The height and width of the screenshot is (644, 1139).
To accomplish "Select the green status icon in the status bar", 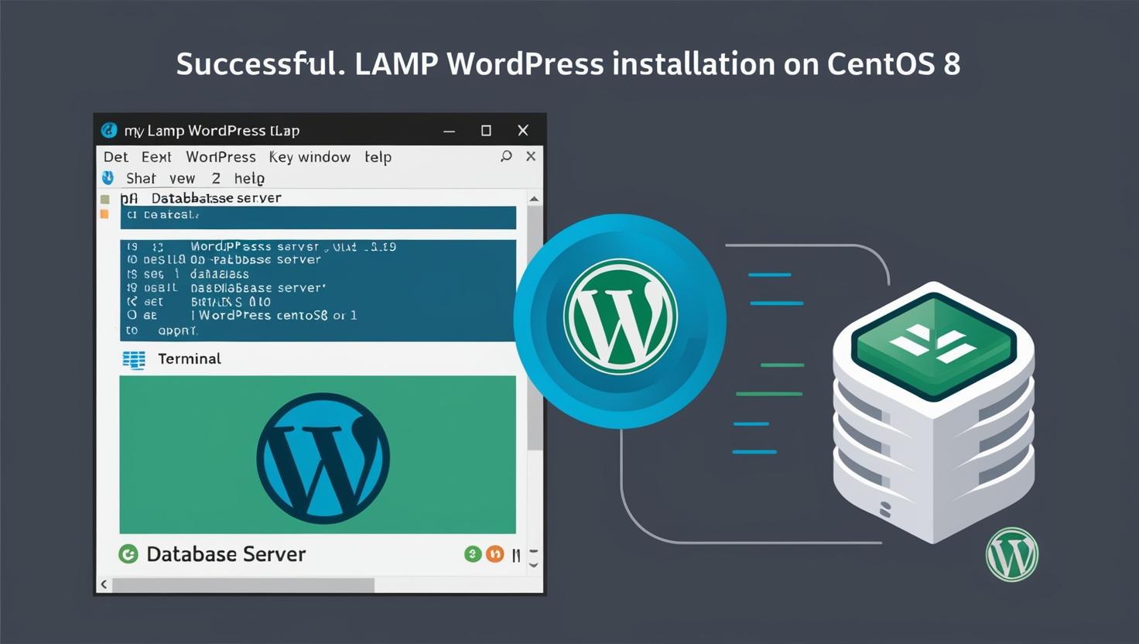I will click(x=473, y=553).
